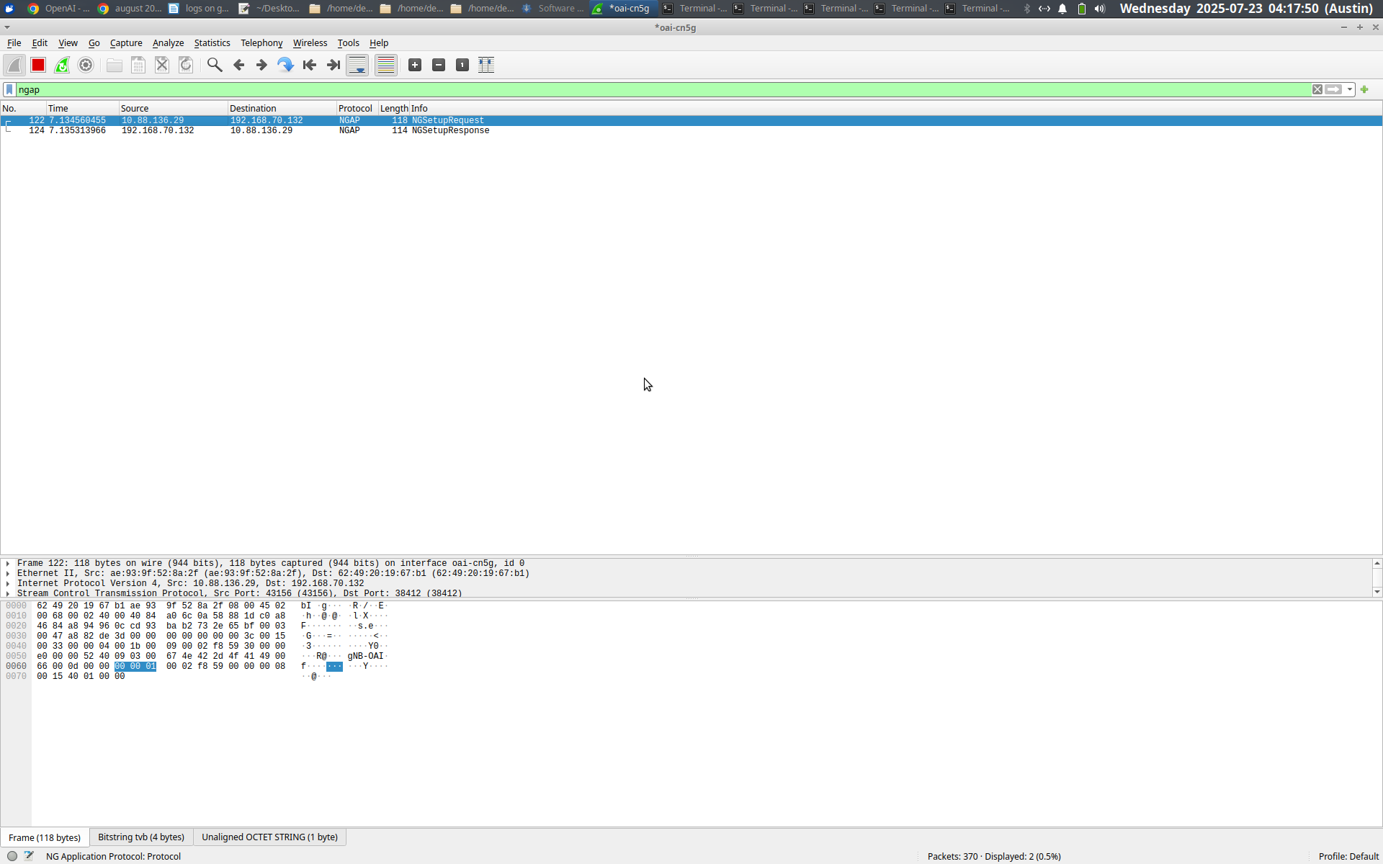This screenshot has height=864, width=1383.
Task: Jump to the last packet
Action: click(x=334, y=65)
